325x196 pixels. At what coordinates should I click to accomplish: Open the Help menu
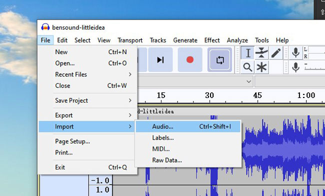[x=282, y=40]
